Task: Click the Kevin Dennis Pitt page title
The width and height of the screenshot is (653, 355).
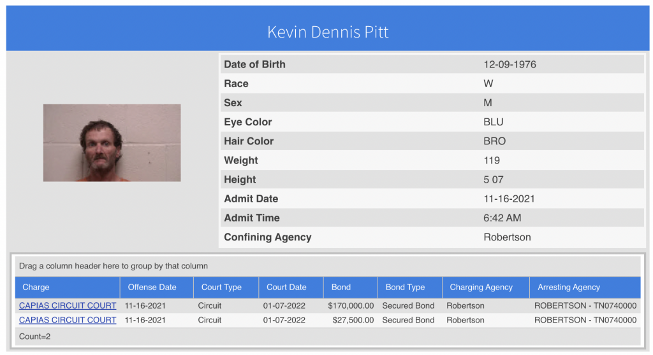Action: tap(328, 32)
